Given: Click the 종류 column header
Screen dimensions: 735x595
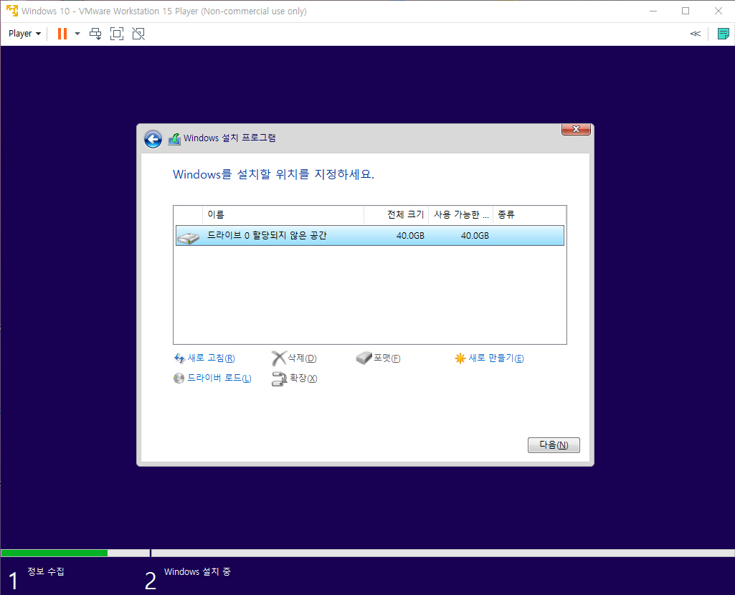Looking at the screenshot, I should pyautogui.click(x=528, y=214).
